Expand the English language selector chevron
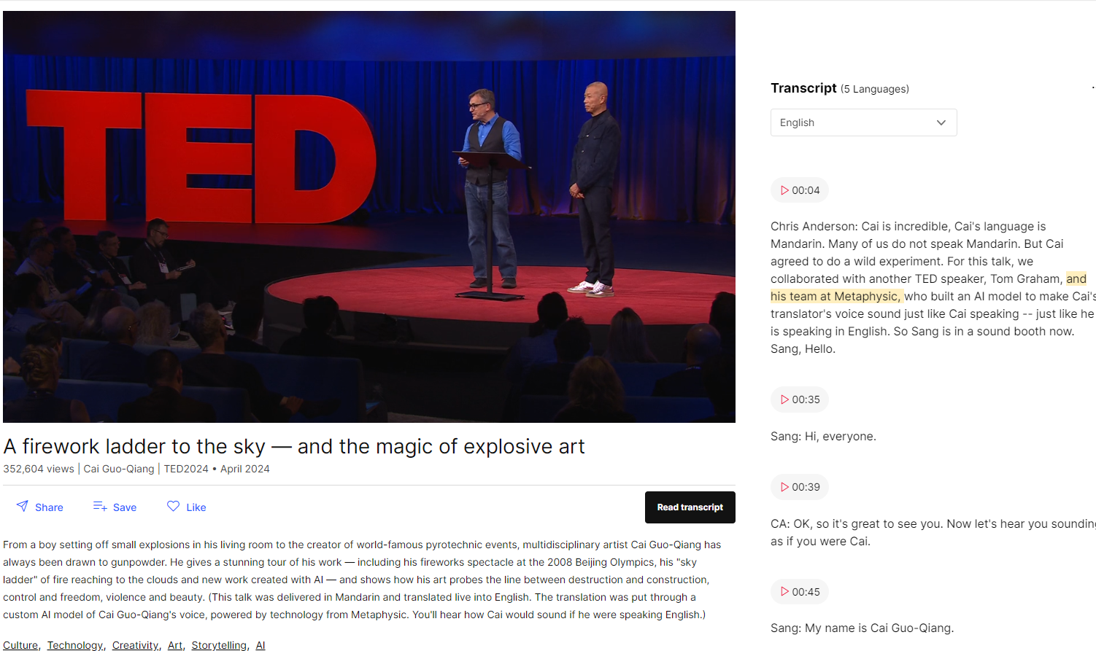The width and height of the screenshot is (1096, 651). [941, 122]
